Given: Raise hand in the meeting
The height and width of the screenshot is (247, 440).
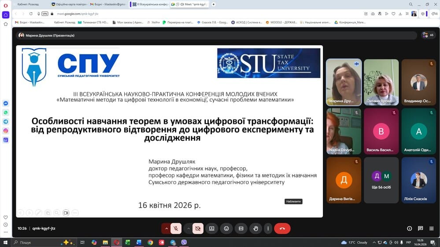Looking at the screenshot, I should pos(255,229).
